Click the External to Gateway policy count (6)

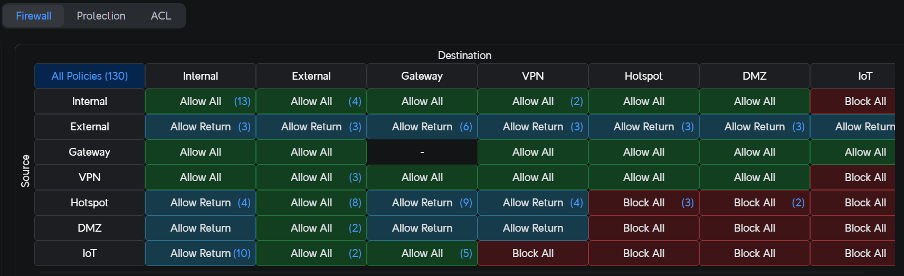[x=465, y=127]
